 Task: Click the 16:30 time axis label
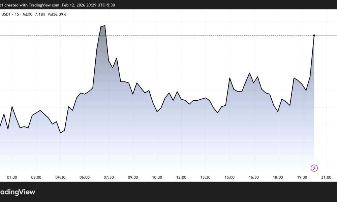(x=254, y=177)
